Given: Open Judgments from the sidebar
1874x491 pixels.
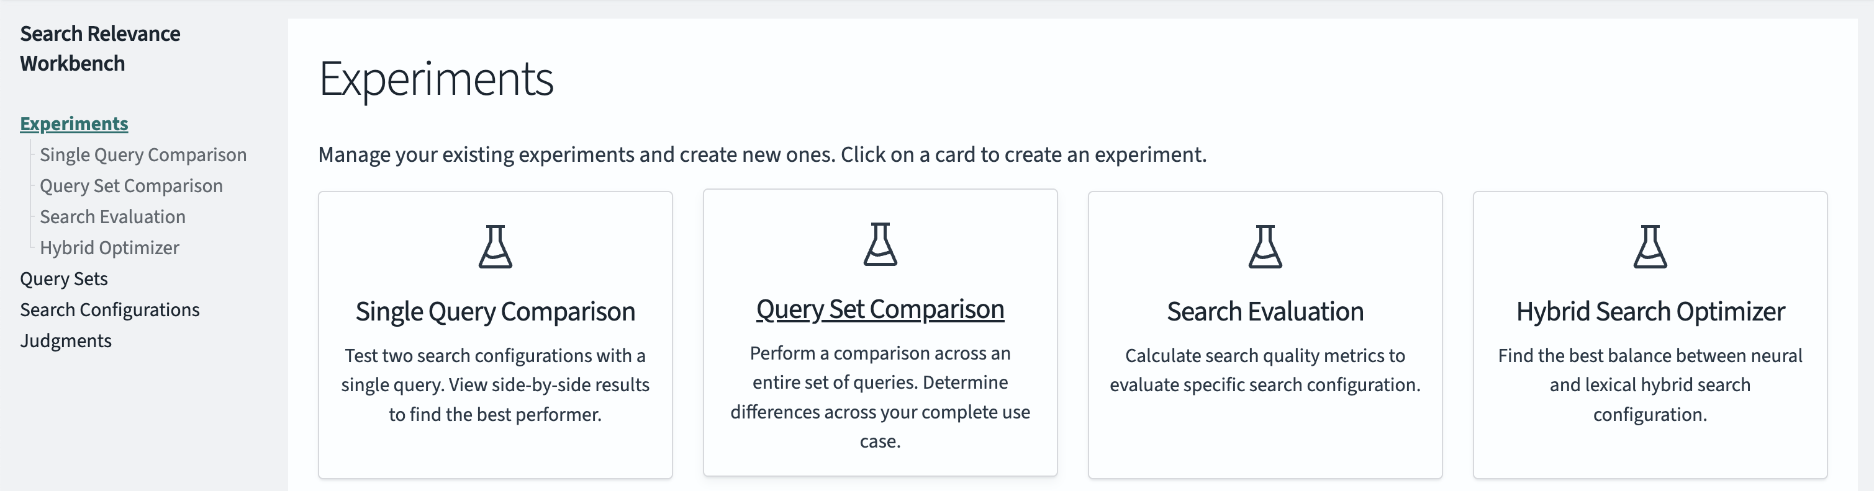Looking at the screenshot, I should (x=65, y=340).
